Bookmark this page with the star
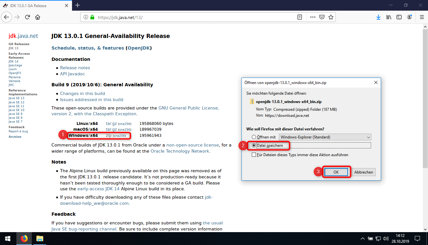The image size is (428, 245). click(331, 17)
